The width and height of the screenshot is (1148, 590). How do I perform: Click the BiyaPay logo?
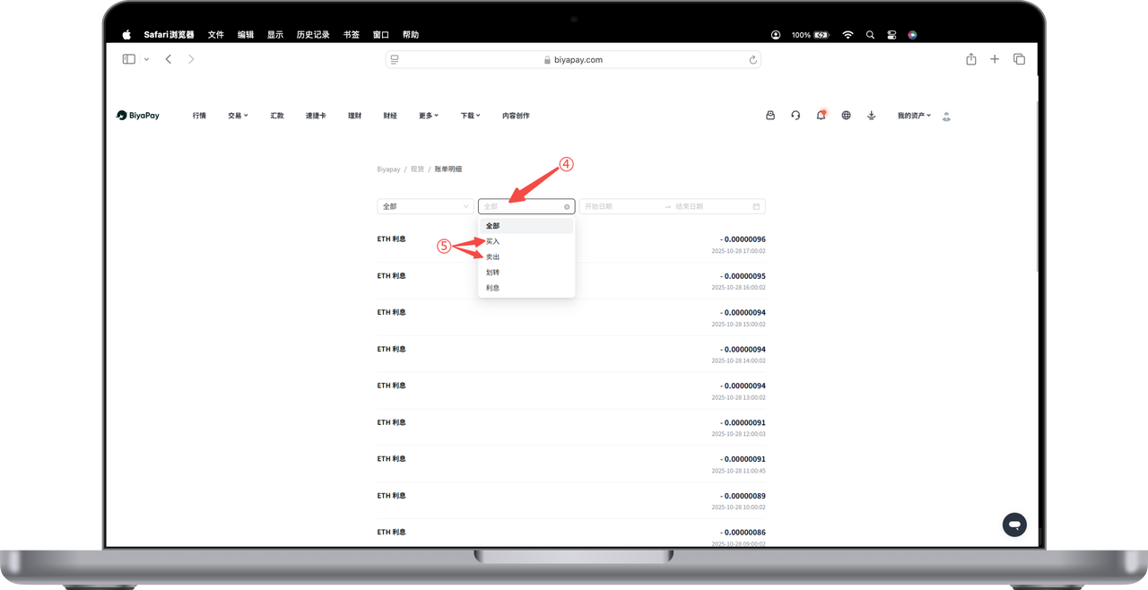138,116
